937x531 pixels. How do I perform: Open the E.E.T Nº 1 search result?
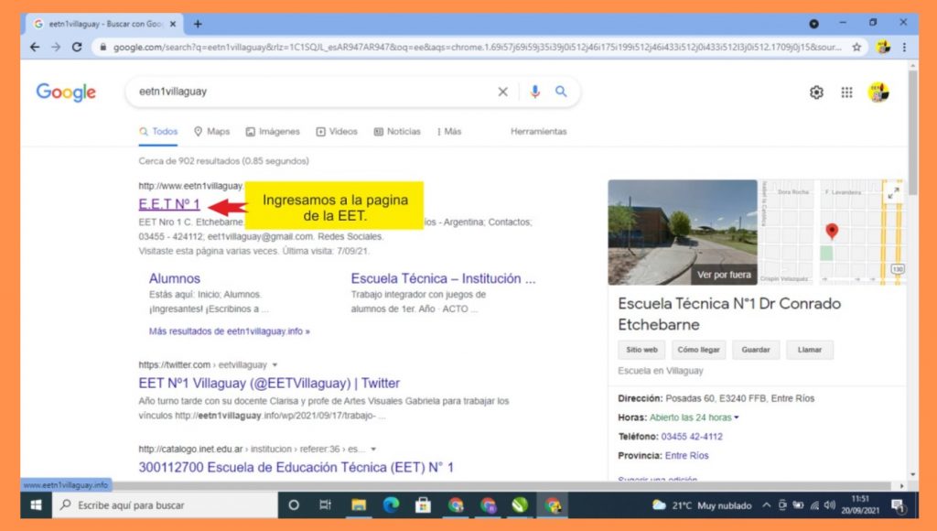(x=169, y=203)
